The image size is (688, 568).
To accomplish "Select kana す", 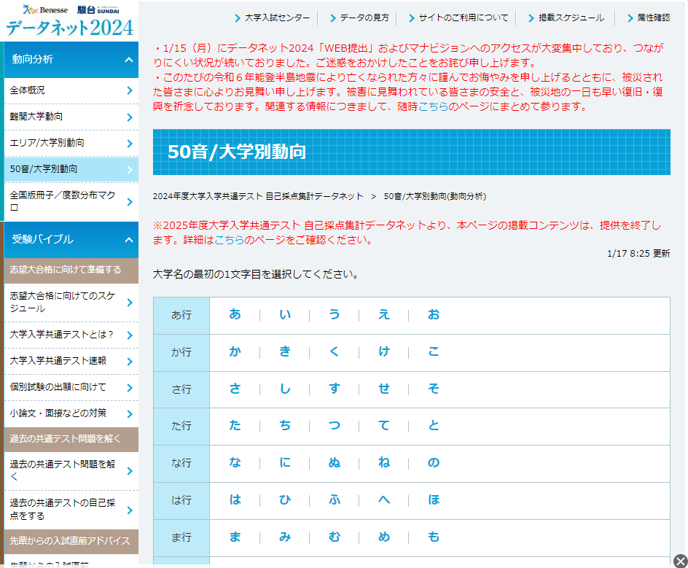I will pos(335,389).
